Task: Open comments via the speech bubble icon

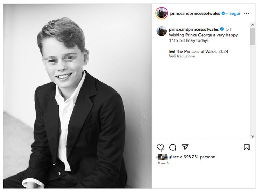Action: (x=173, y=147)
